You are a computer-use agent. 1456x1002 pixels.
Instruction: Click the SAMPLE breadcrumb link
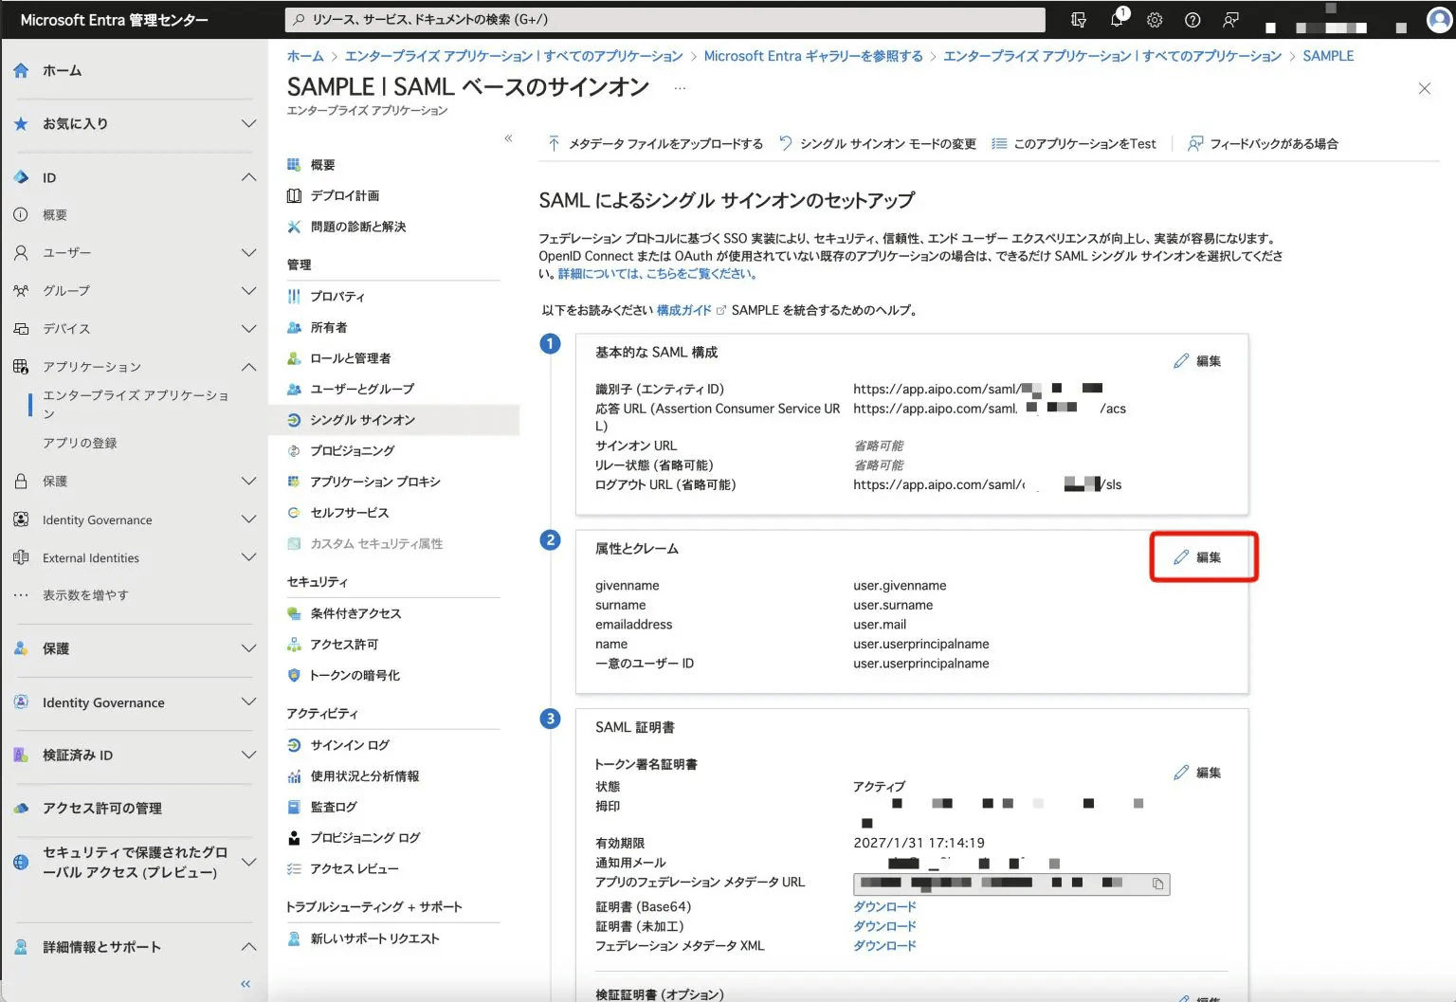1328,56
